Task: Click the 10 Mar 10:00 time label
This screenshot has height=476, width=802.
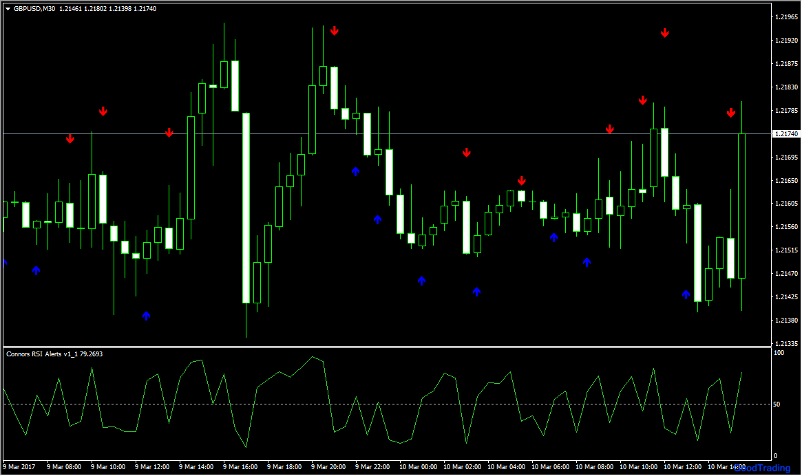Action: coord(638,467)
